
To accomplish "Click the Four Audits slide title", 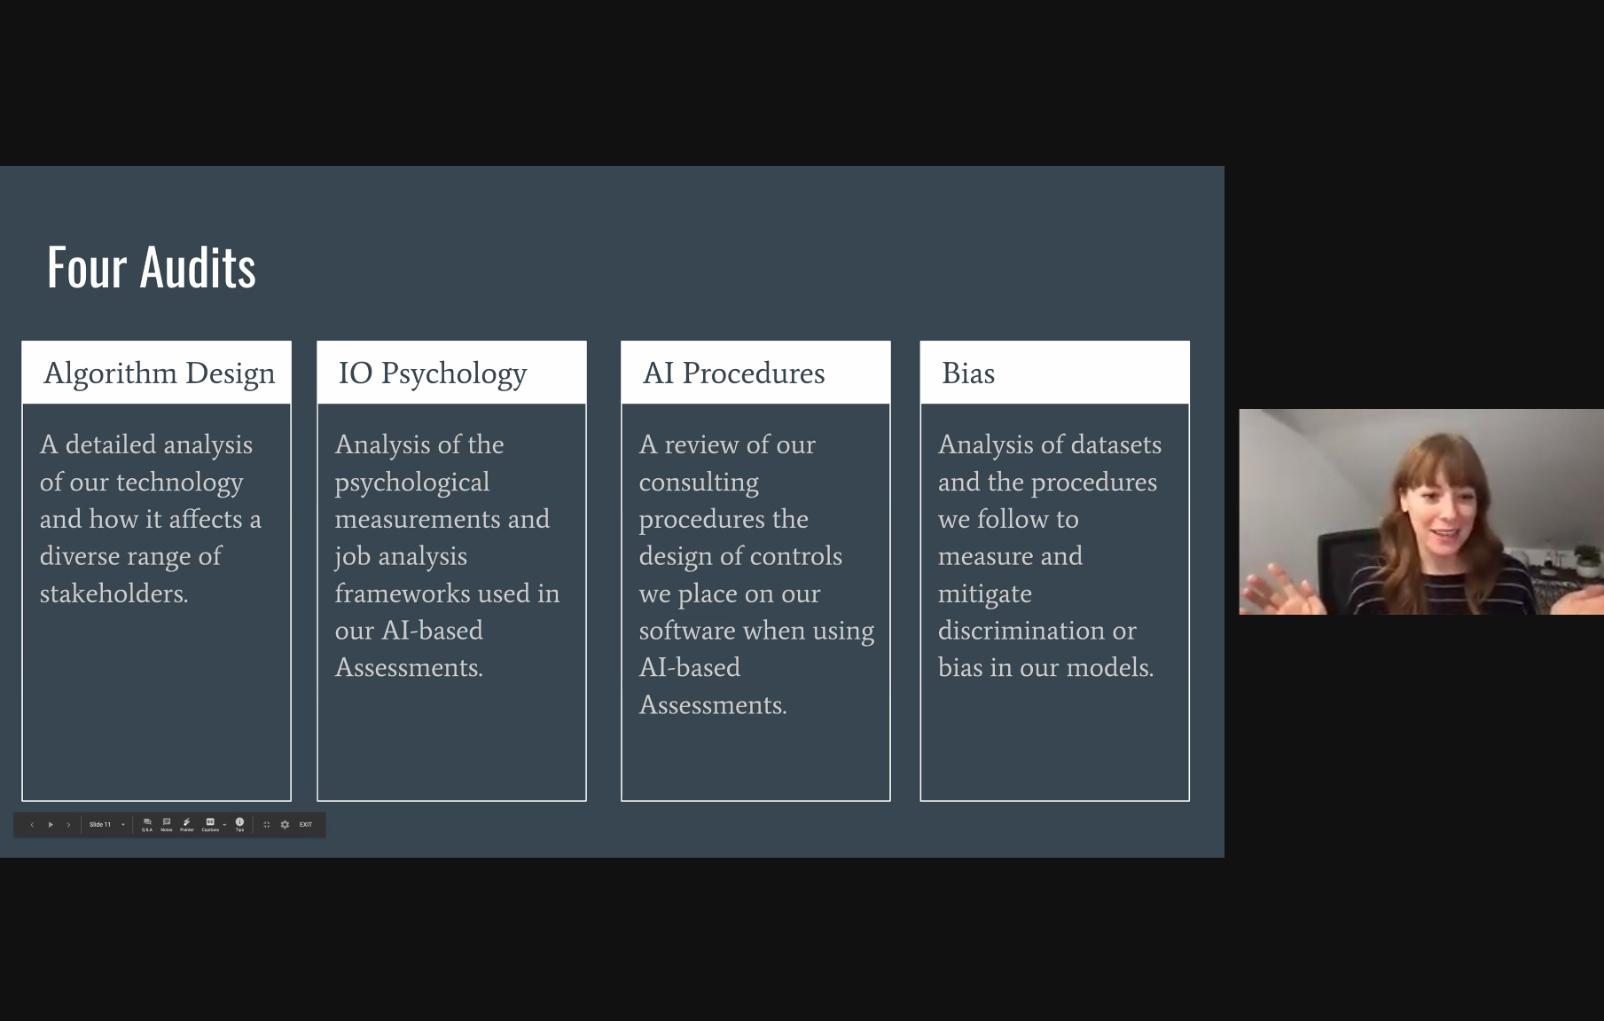I will click(152, 268).
